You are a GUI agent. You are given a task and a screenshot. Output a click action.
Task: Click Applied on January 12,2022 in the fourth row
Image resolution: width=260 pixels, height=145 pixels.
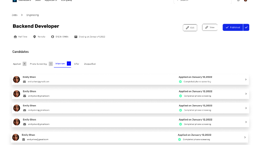tap(195, 119)
